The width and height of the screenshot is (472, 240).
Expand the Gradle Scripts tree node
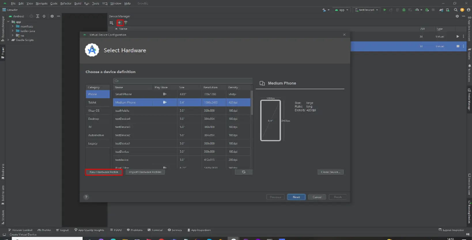[8, 40]
